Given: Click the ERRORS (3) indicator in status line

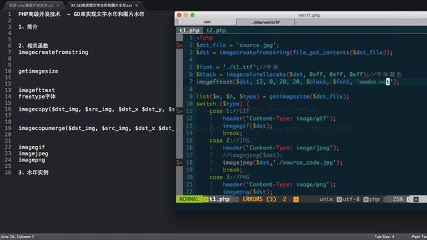Looking at the screenshot, I should pyautogui.click(x=260, y=199).
